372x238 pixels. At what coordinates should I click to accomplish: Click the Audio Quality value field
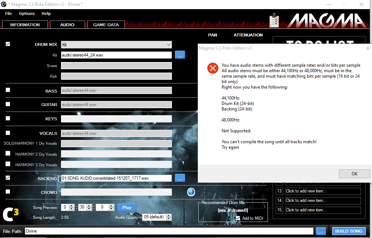(154, 217)
